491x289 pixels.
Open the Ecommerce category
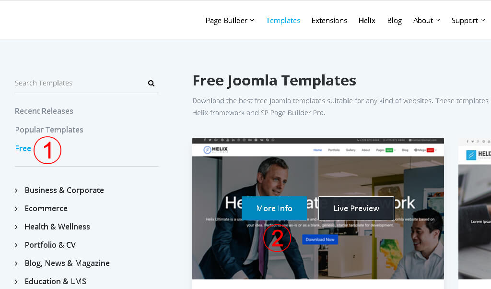point(46,208)
